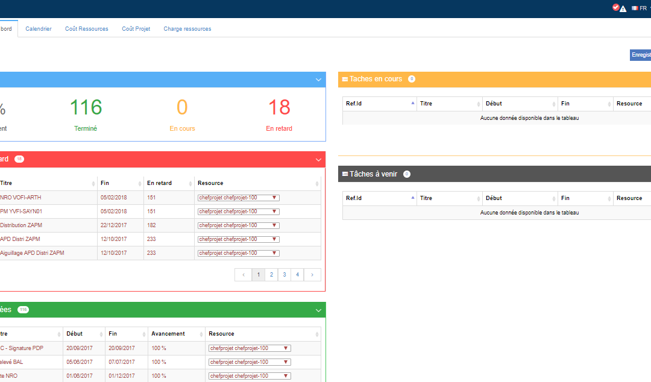Image resolution: width=651 pixels, height=382 pixels.
Task: Sort Taches en cours by Titre
Action: coord(450,104)
